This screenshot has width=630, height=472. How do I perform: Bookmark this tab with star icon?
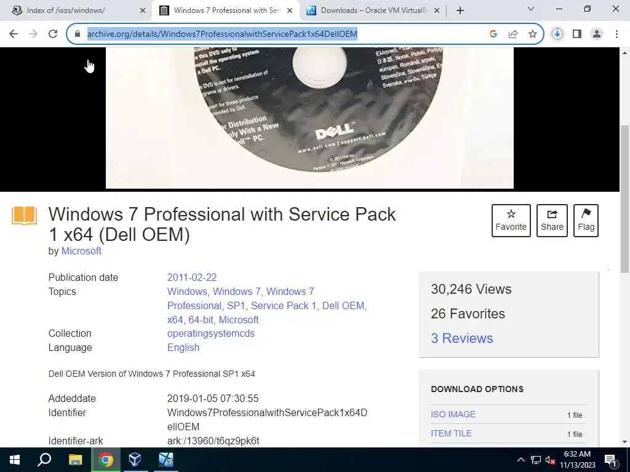(x=532, y=34)
